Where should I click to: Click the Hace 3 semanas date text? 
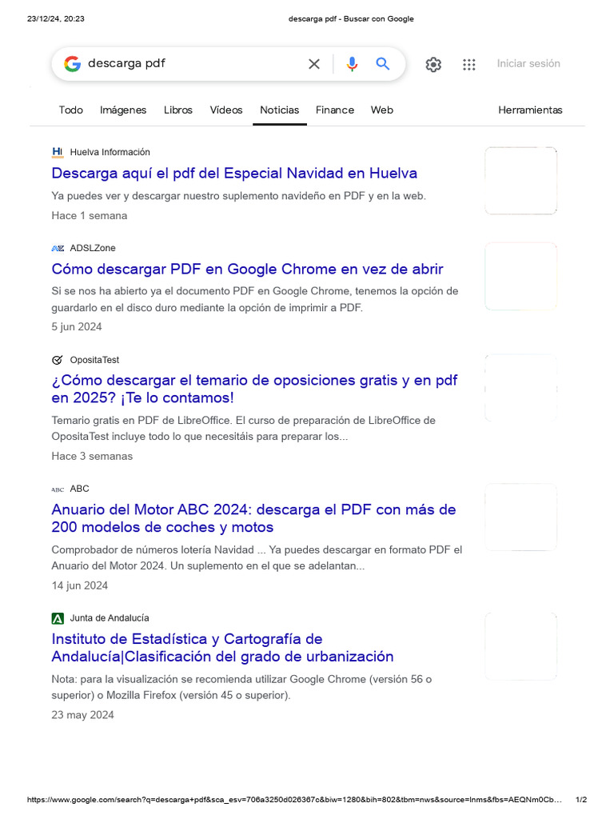click(x=92, y=457)
